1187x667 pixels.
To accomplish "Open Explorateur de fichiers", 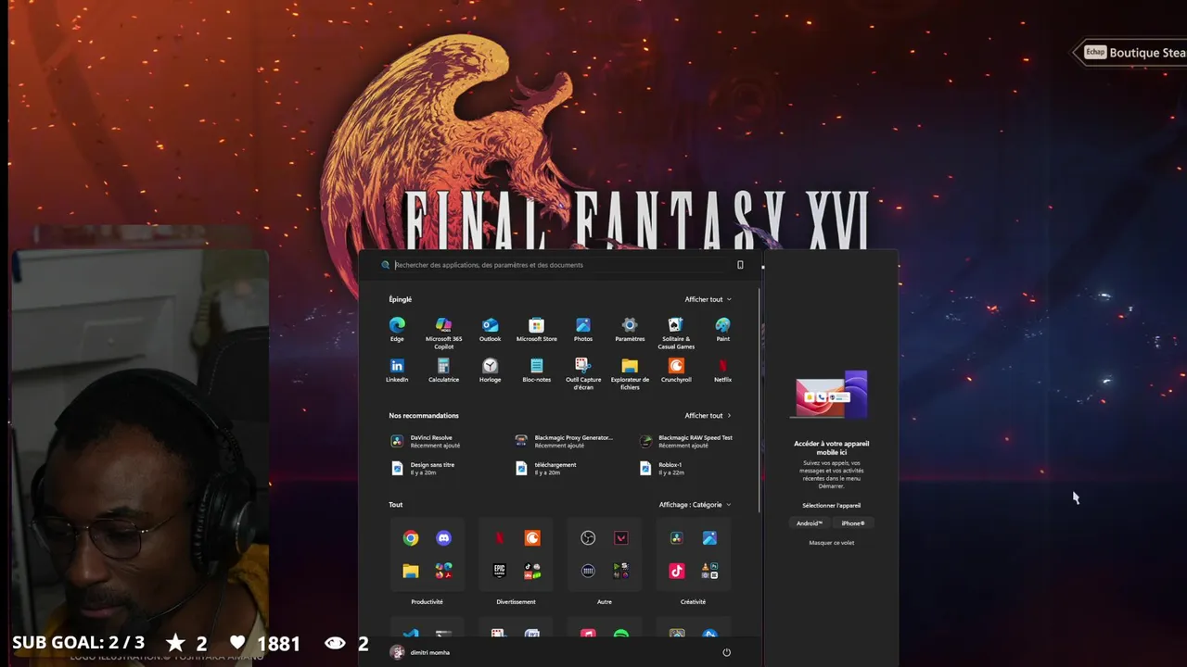I will pyautogui.click(x=630, y=373).
